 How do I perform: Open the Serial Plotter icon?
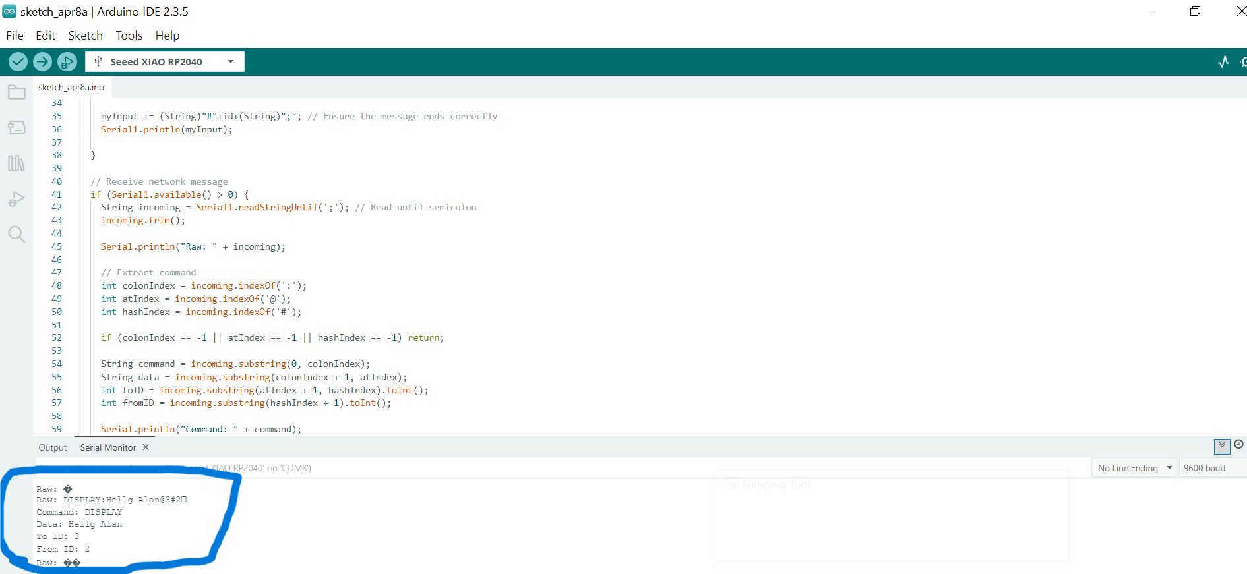(x=1224, y=62)
